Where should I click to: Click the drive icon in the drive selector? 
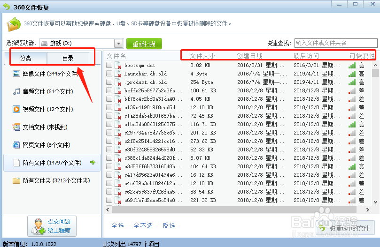point(44,44)
